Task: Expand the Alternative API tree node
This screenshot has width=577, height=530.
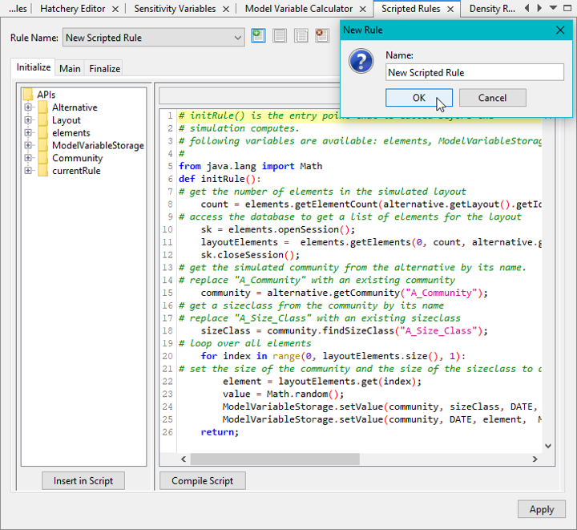Action: coord(28,107)
